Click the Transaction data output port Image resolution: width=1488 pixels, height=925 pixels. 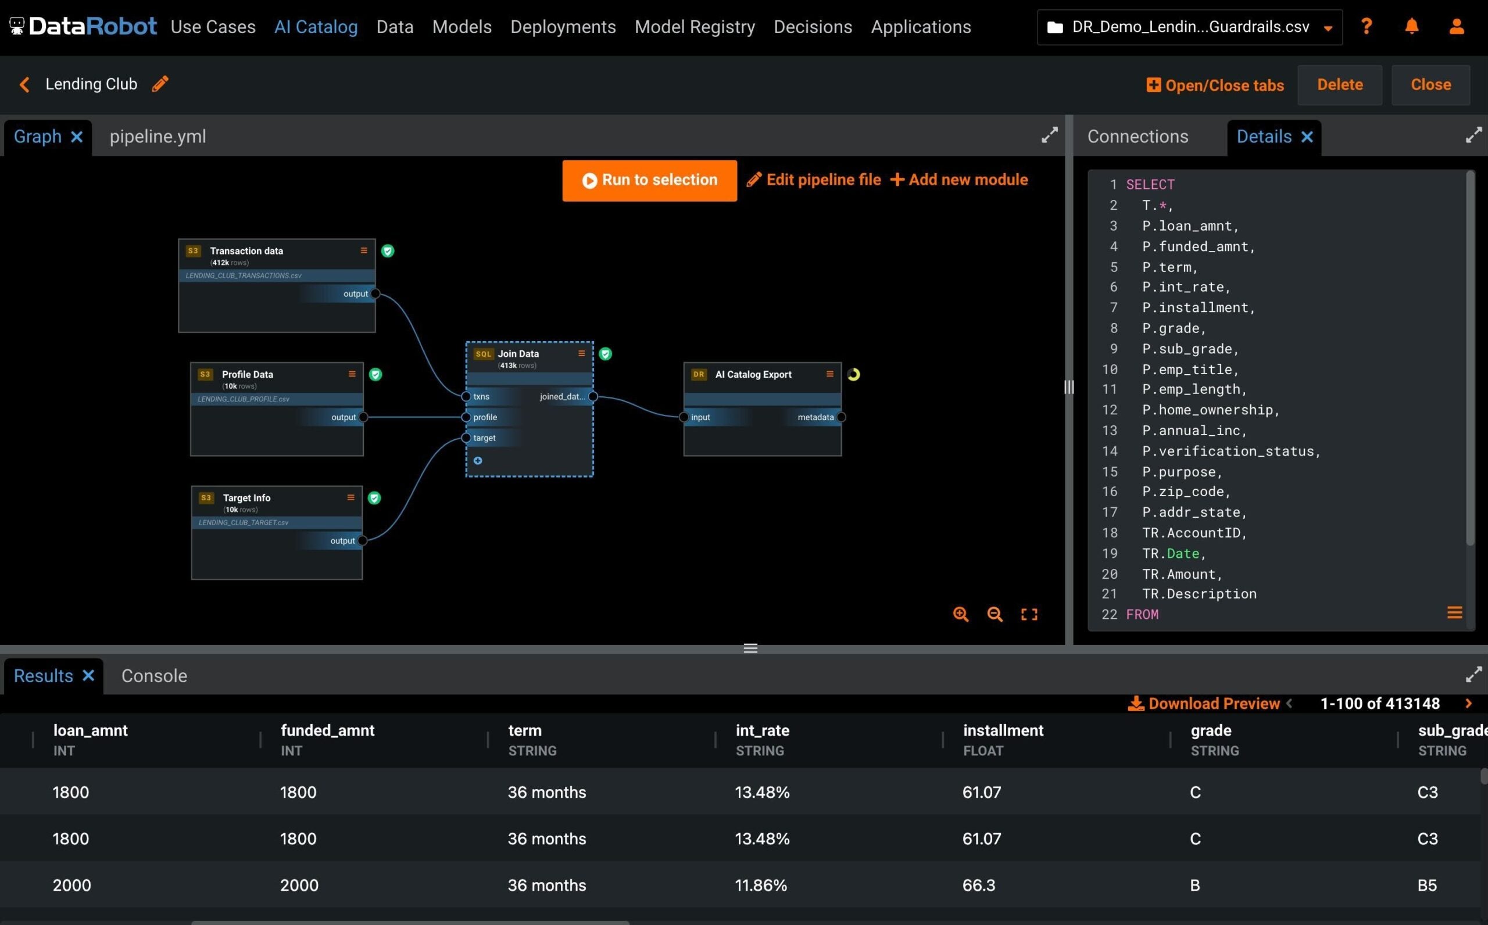click(375, 293)
